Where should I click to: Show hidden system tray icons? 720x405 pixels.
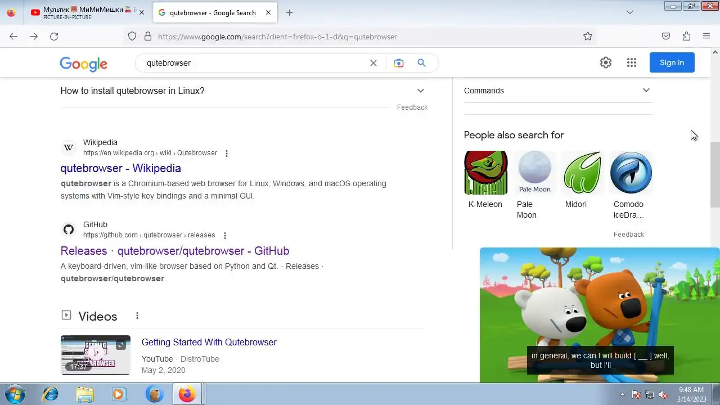click(622, 394)
